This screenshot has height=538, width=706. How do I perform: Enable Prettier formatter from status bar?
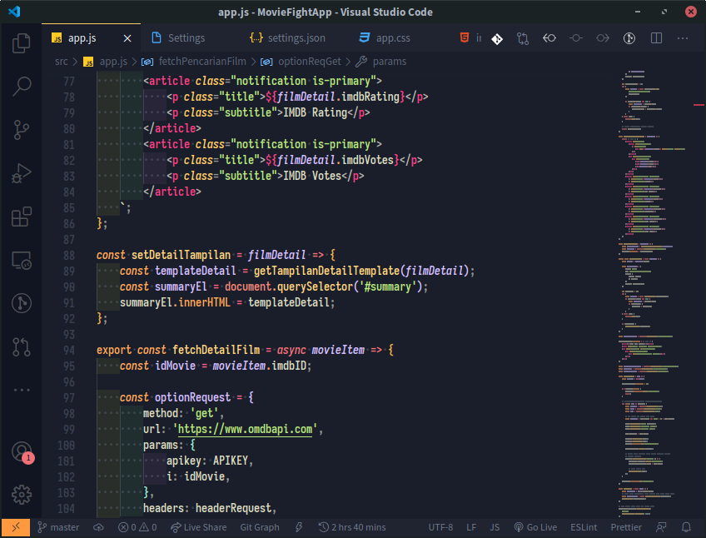pos(625,526)
